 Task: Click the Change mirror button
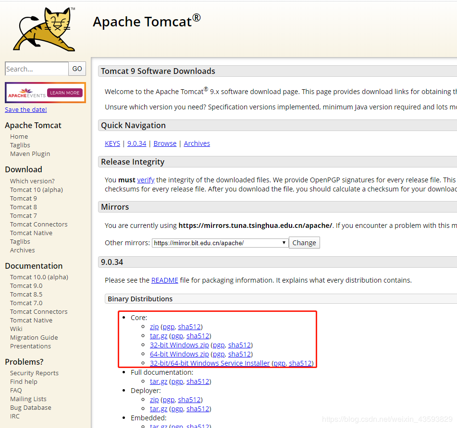(x=304, y=243)
